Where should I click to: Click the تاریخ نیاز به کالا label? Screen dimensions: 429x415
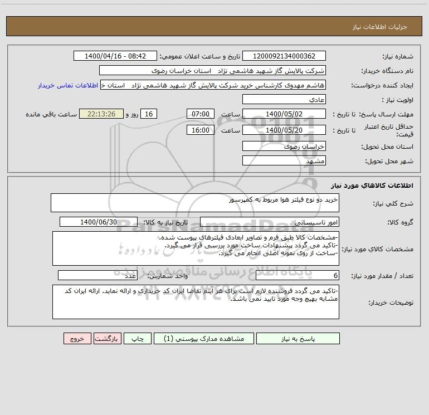click(x=165, y=222)
